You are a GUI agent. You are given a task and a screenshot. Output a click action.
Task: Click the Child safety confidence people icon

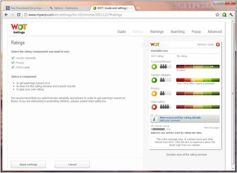point(166,107)
